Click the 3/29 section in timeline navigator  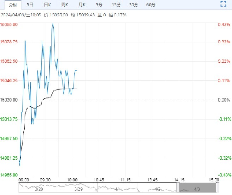click(x=78, y=189)
